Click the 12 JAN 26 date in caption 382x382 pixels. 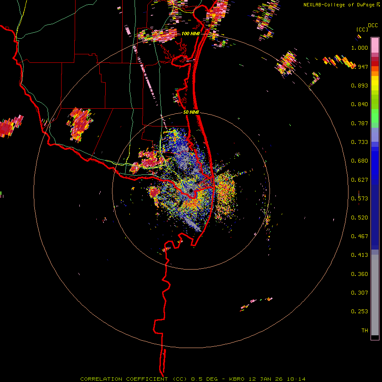[x=266, y=379]
